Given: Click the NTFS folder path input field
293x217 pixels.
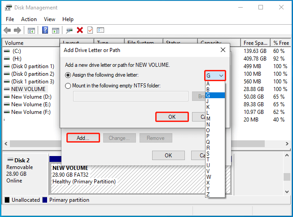Looking at the screenshot, I should point(131,96).
